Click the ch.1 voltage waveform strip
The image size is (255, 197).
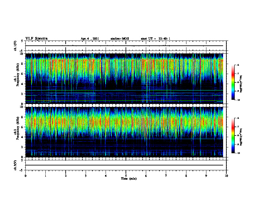click(x=126, y=46)
